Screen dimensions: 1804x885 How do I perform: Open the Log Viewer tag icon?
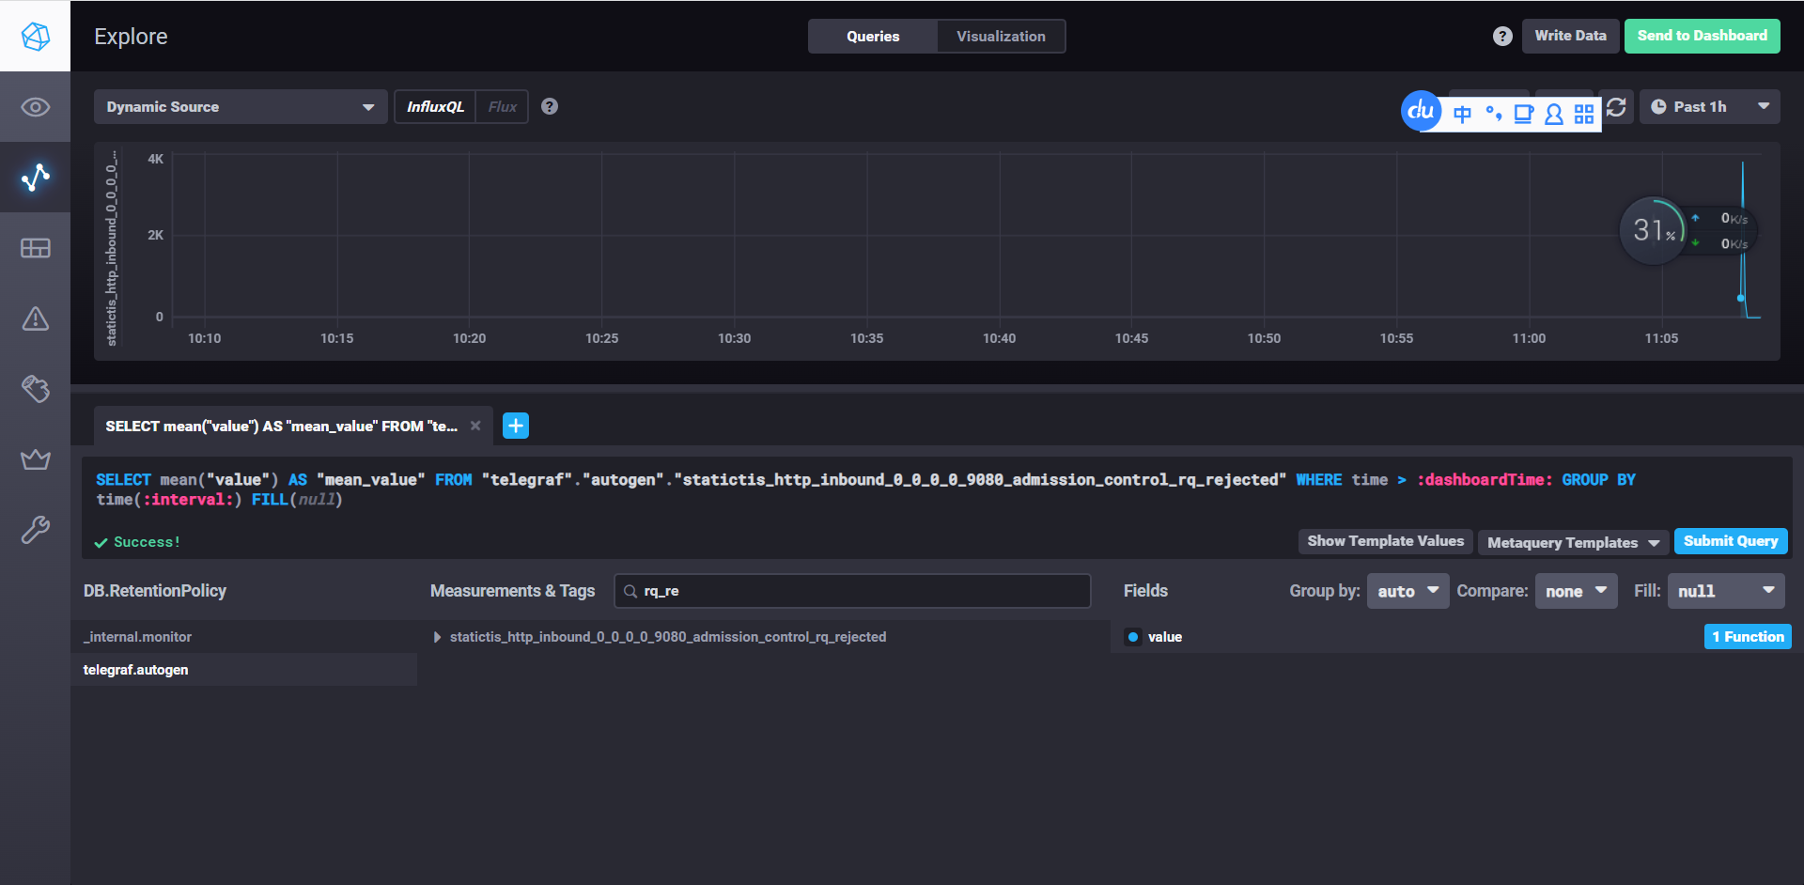coord(35,389)
